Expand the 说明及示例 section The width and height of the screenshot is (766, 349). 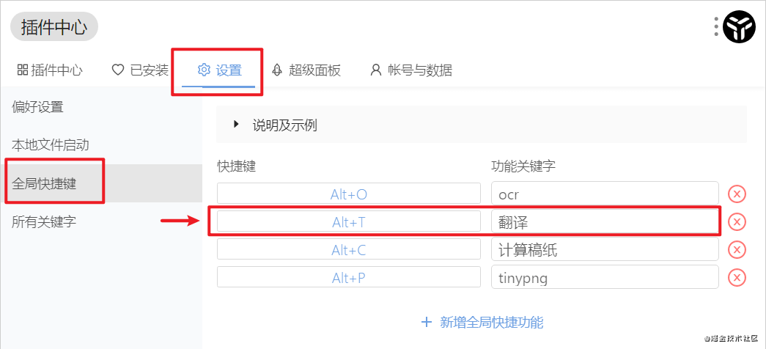coord(237,125)
